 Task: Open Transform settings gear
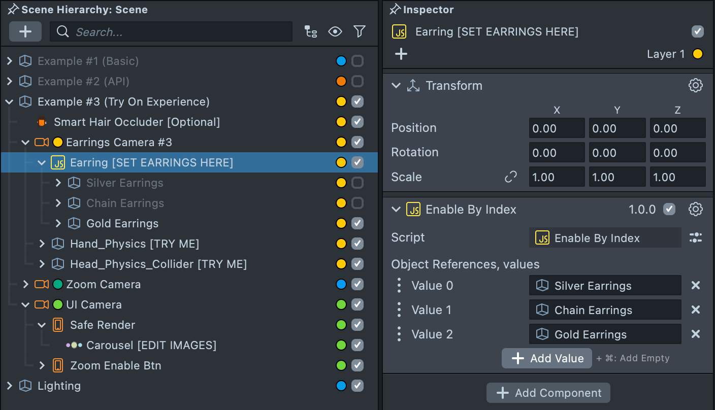tap(695, 85)
